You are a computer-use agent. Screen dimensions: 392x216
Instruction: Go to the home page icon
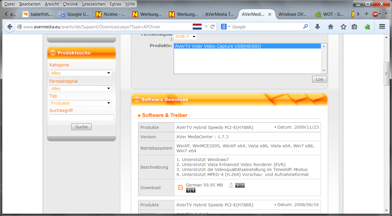click(331, 27)
